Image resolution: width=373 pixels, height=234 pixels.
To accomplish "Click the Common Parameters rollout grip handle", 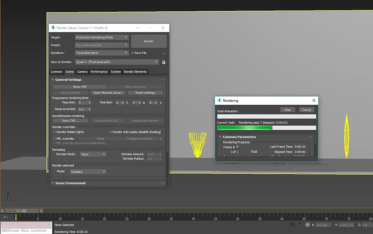I will (311, 137).
